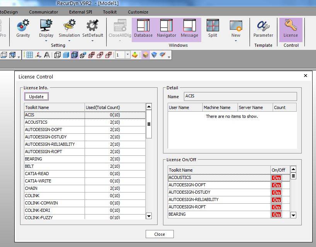Select the solid blue shaded cube icon

pos(66,55)
